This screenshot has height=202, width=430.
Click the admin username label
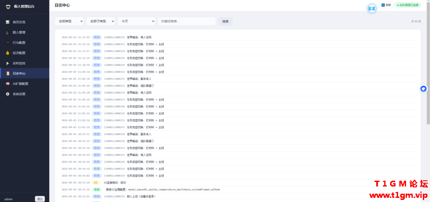(8, 199)
